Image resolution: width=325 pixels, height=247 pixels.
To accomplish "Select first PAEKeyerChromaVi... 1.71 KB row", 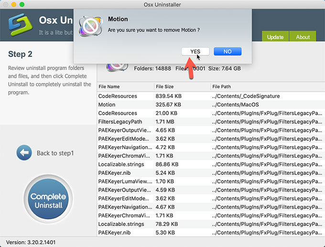I will [x=211, y=156].
